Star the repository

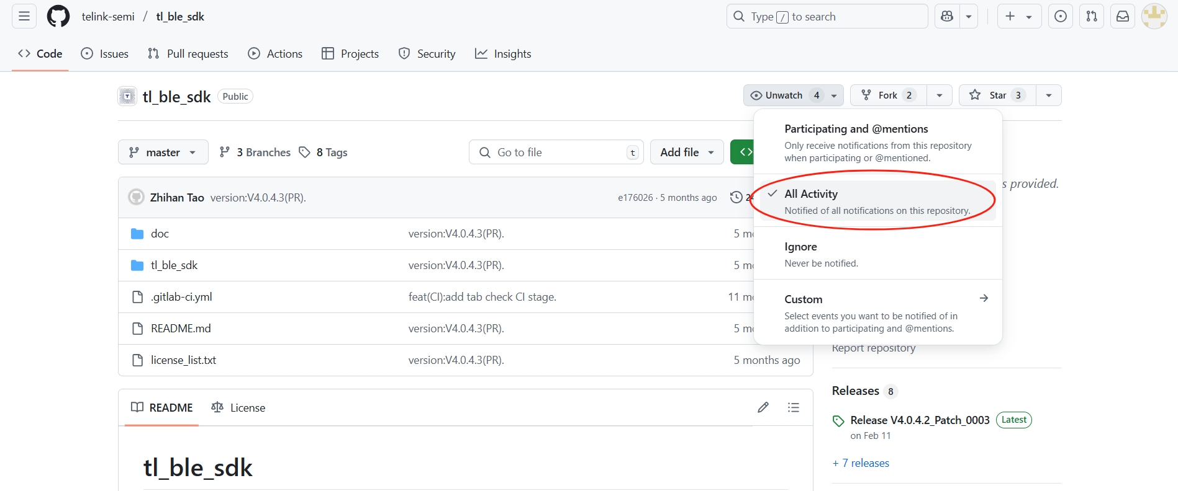pos(997,95)
